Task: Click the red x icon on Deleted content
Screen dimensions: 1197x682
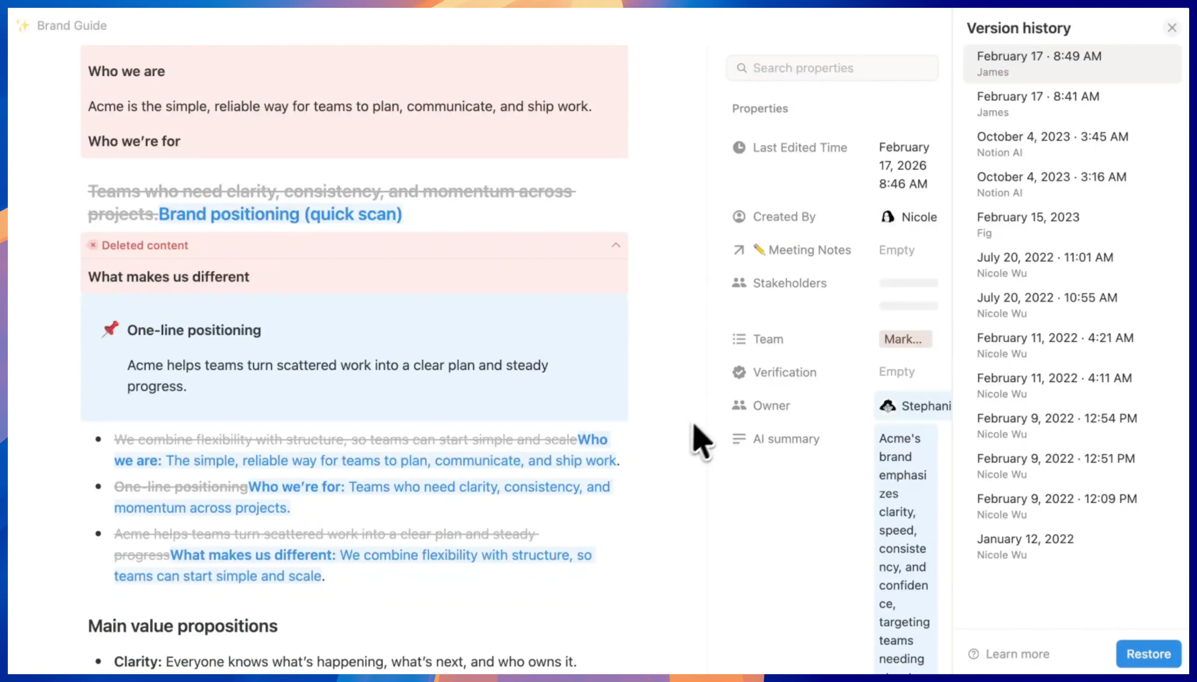Action: point(93,245)
